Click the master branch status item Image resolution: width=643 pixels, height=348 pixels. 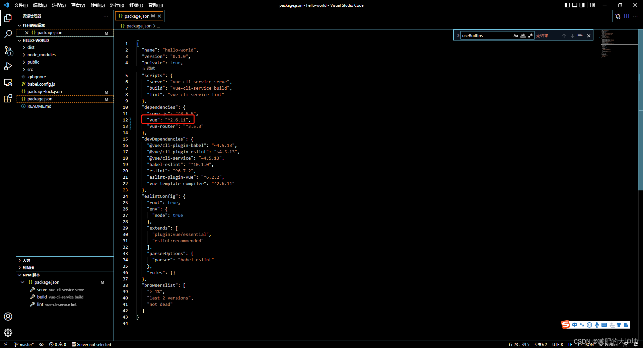click(24, 344)
